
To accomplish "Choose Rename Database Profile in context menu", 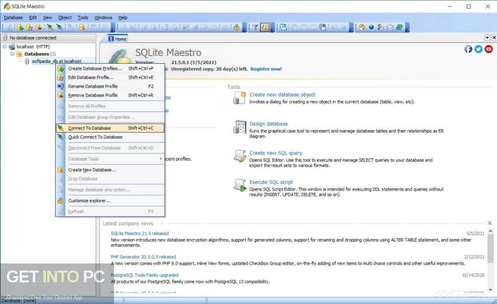I will coord(110,86).
